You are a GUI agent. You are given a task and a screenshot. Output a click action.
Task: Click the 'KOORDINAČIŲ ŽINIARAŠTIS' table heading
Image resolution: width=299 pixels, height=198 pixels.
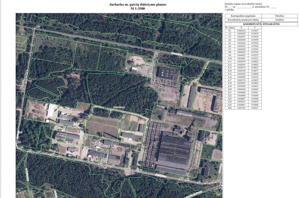click(261, 24)
